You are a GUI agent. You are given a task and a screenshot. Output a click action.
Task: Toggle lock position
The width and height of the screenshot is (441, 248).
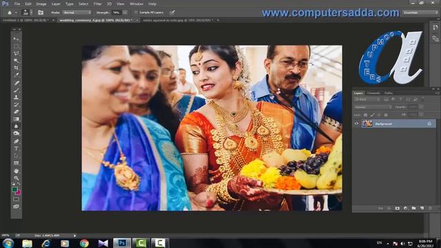(379, 115)
